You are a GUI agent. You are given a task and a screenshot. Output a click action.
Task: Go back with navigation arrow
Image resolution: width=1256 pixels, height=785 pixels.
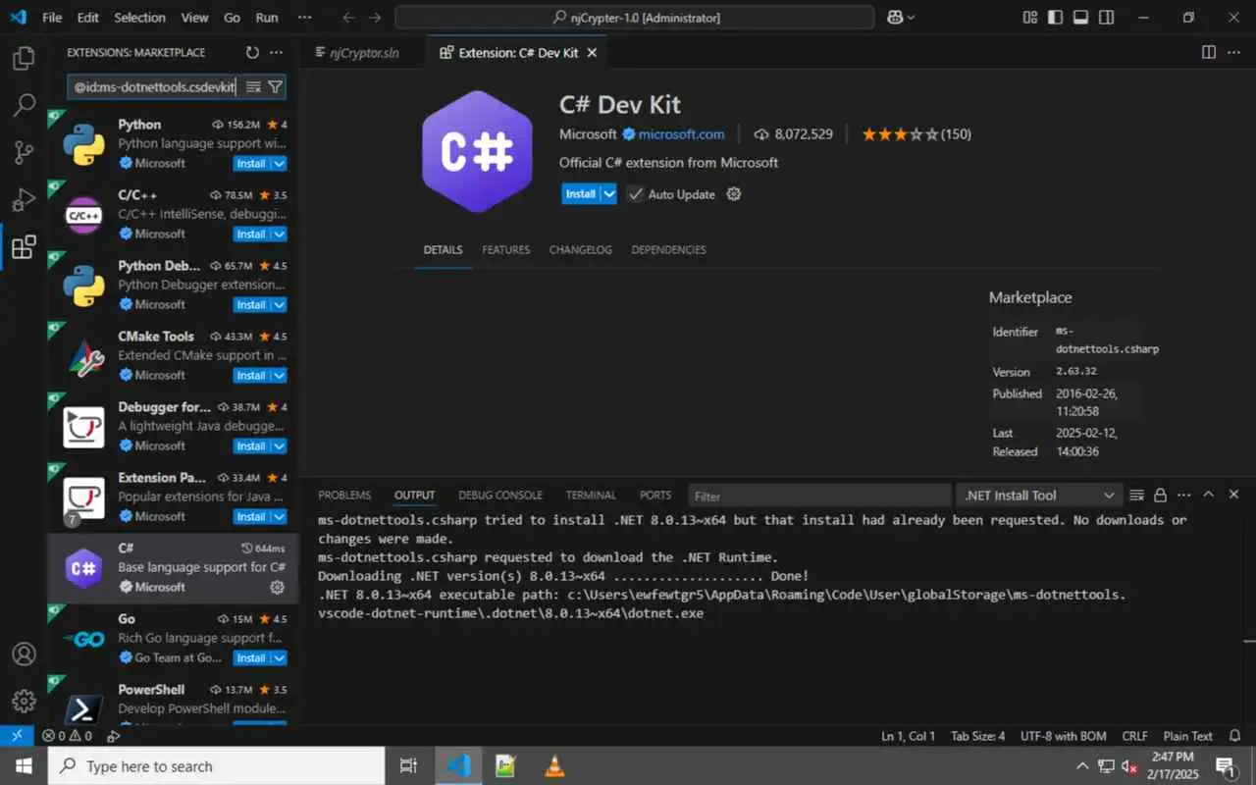(349, 18)
